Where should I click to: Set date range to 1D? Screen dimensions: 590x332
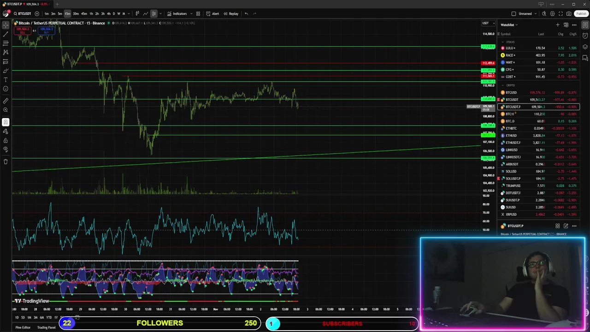[x=17, y=317]
